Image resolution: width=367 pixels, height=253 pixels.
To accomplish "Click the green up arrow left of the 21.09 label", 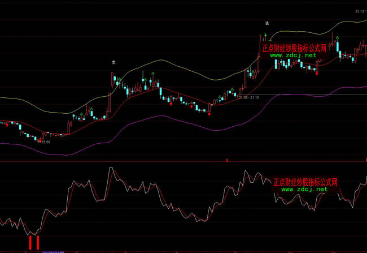I will (232, 89).
